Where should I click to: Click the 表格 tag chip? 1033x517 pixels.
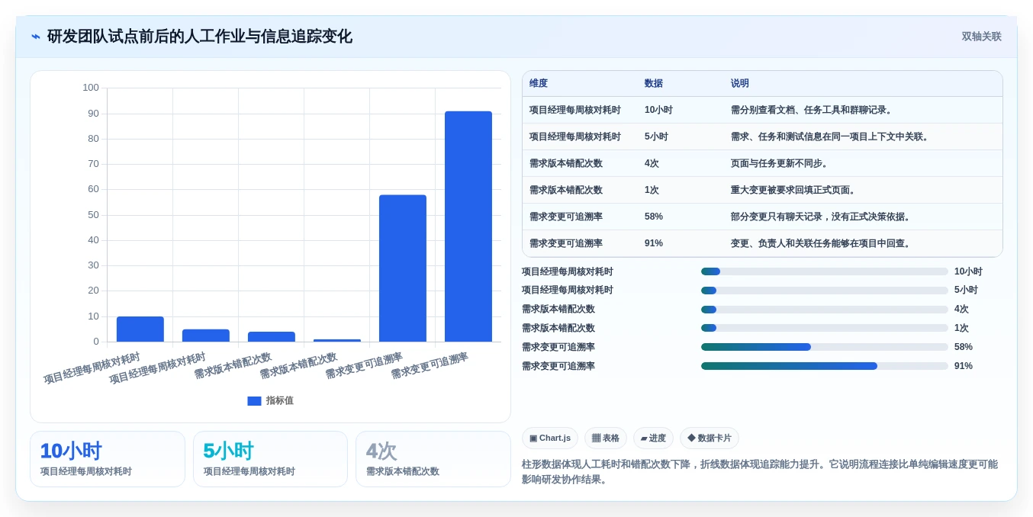tap(606, 438)
